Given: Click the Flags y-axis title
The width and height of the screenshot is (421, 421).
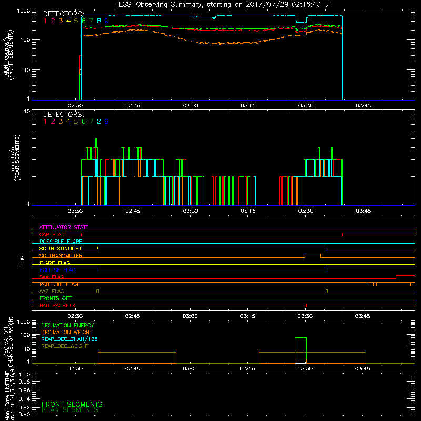Looking at the screenshot, I should [x=22, y=263].
